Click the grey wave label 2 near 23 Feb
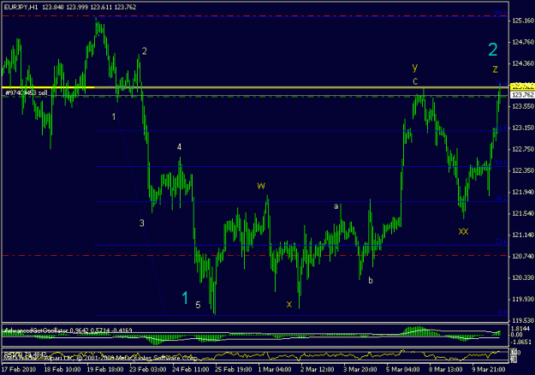This screenshot has height=375, width=535. 145,51
